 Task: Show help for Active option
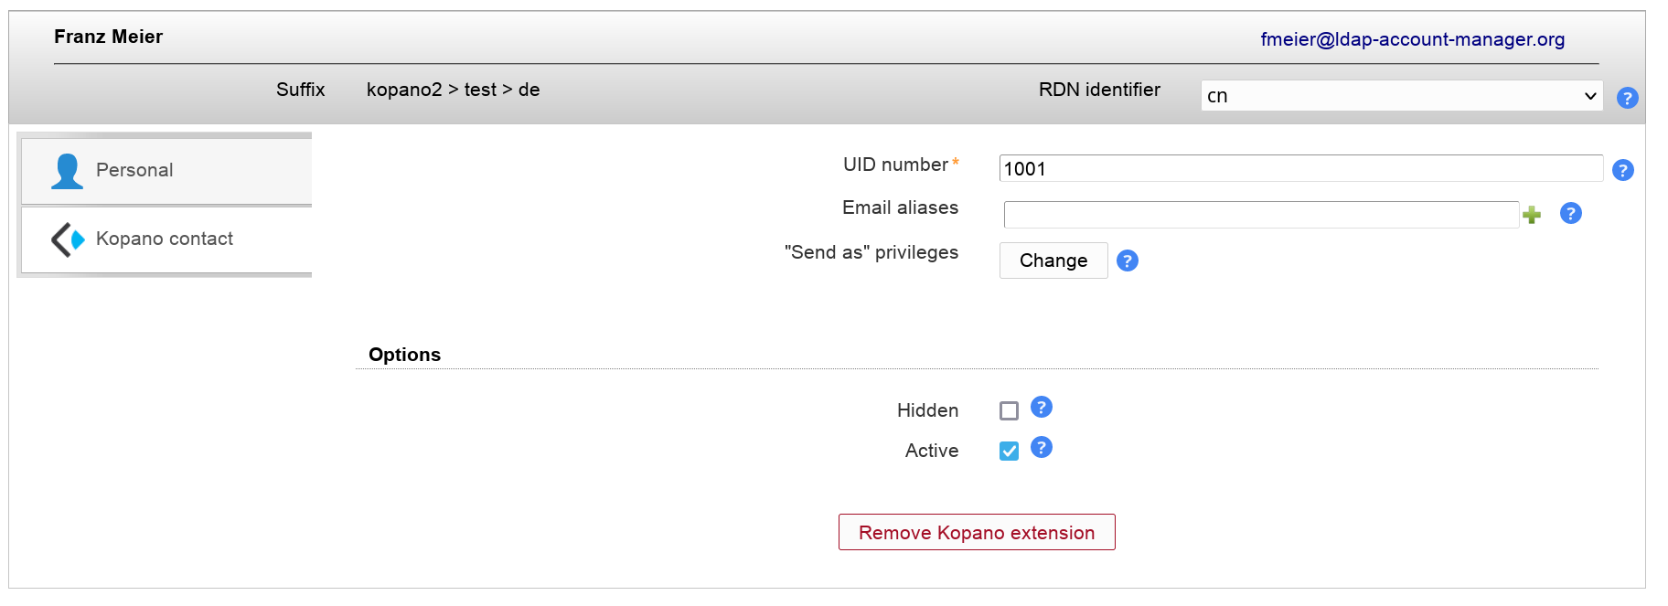point(1041,447)
